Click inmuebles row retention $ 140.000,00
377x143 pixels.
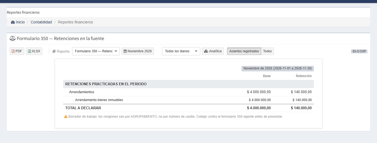[x=302, y=100]
